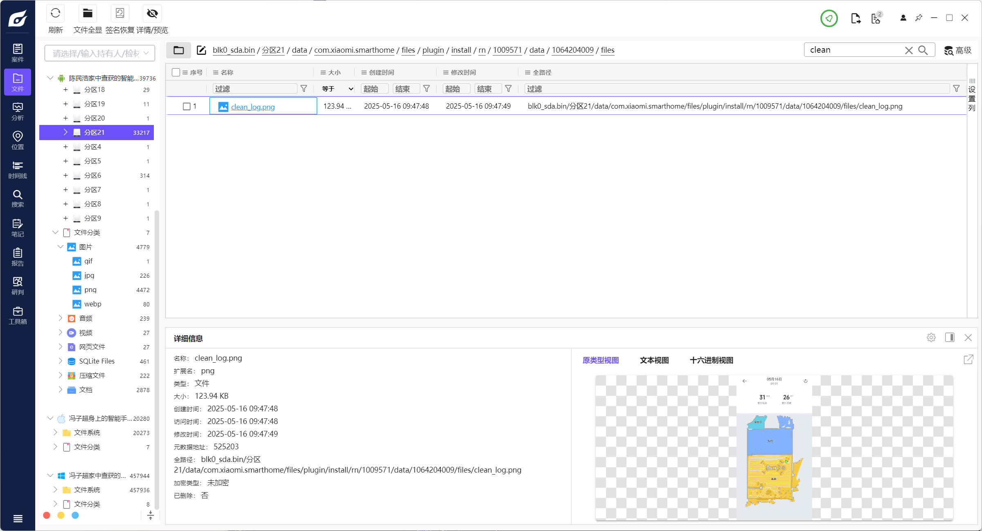
Task: Switch to the 十六进制视图 hex tab
Action: point(711,360)
